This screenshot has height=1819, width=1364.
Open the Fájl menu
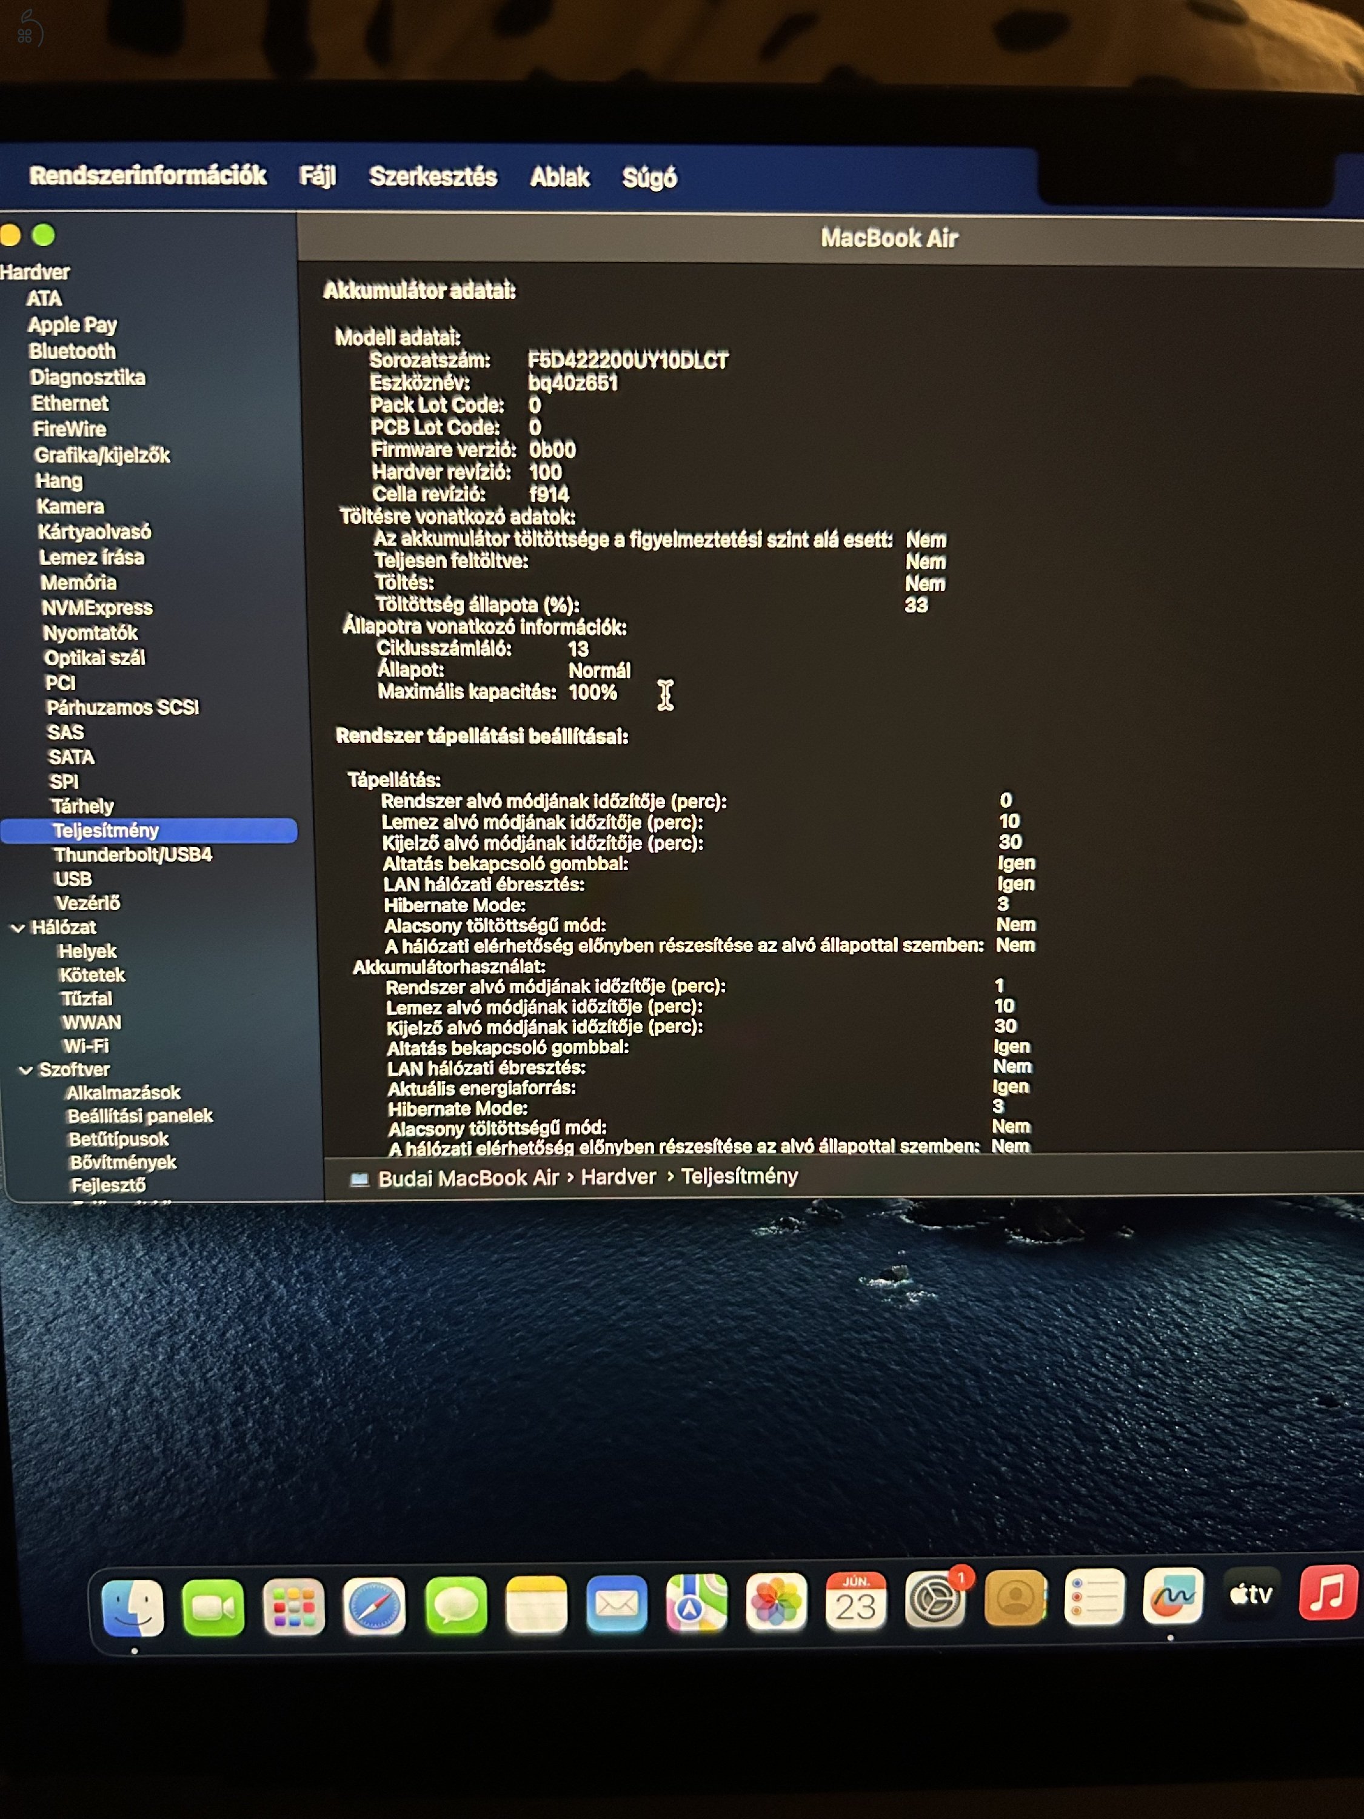tap(318, 176)
